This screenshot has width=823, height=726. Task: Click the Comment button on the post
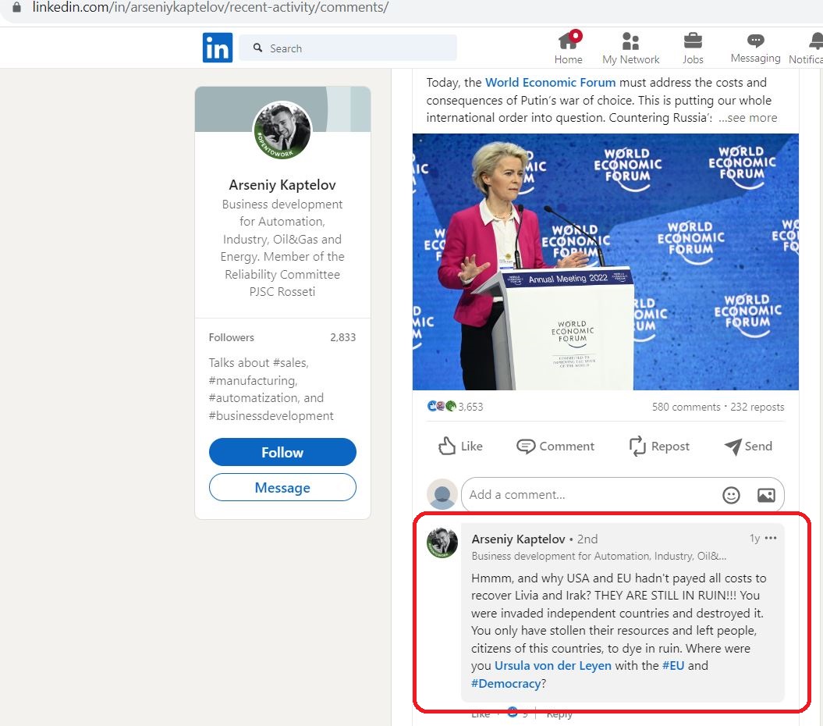[555, 446]
